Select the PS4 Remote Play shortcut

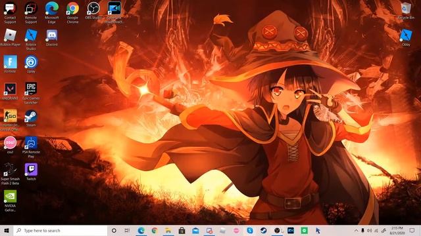tap(31, 147)
